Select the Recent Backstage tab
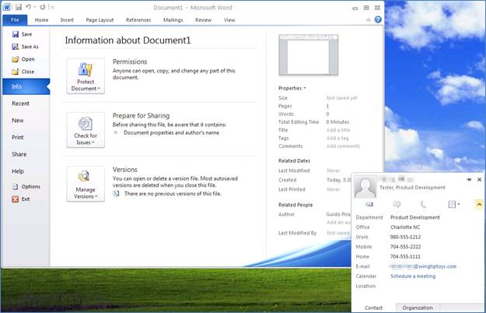The image size is (486, 313). click(20, 104)
